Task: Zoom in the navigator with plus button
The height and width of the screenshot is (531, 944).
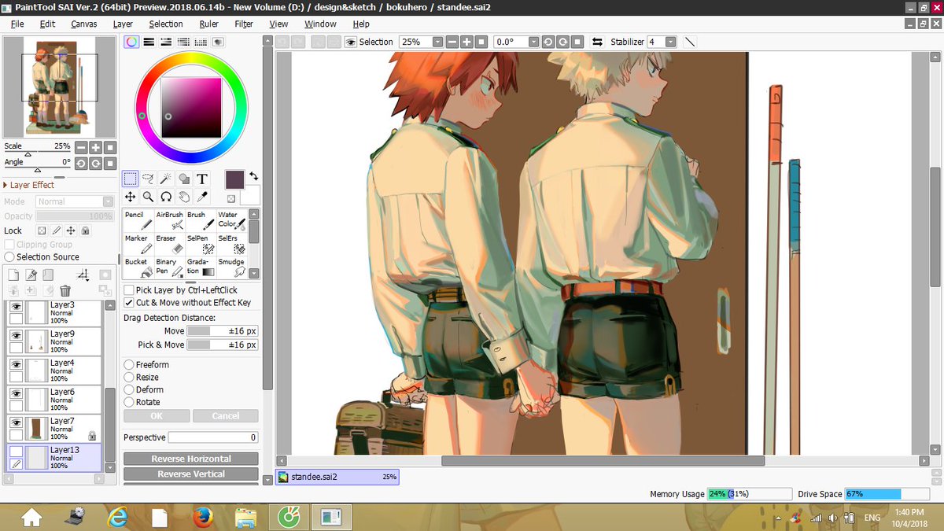Action: 95,147
